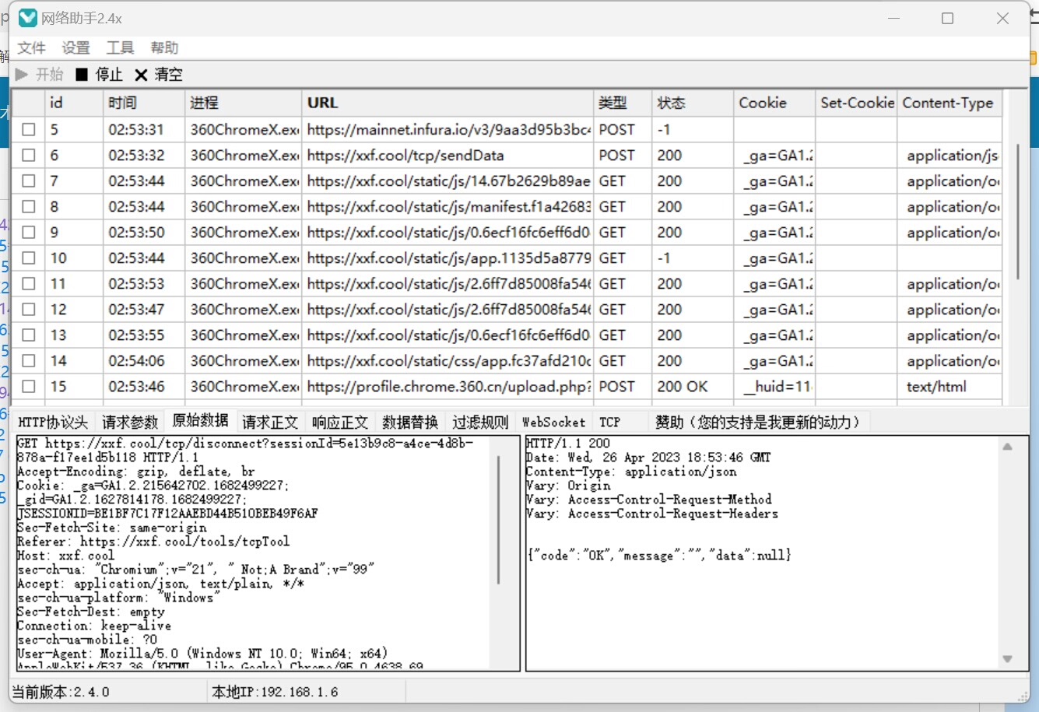
Task: Click the 本地IP:192.168.1.6 status text
Action: coord(276,692)
